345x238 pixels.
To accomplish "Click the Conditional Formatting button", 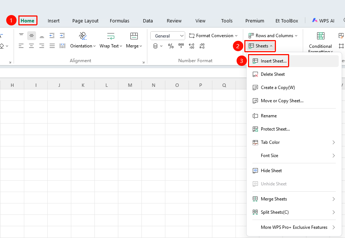I will [320, 42].
